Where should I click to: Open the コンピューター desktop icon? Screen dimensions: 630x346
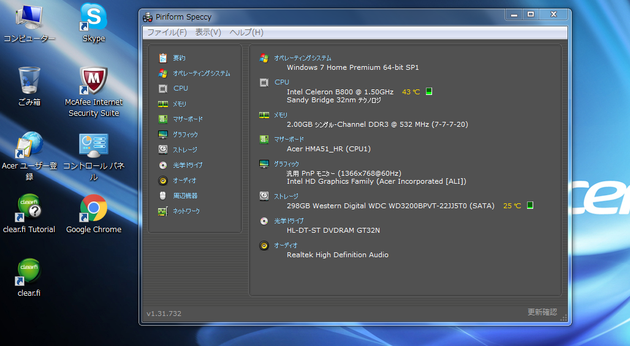click(x=29, y=18)
